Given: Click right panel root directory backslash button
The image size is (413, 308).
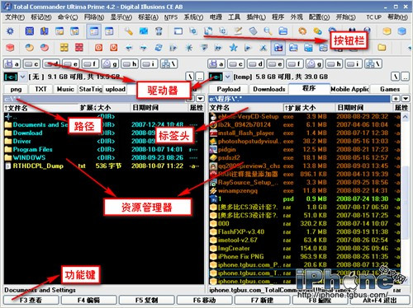Looking at the screenshot, I should tap(396, 77).
